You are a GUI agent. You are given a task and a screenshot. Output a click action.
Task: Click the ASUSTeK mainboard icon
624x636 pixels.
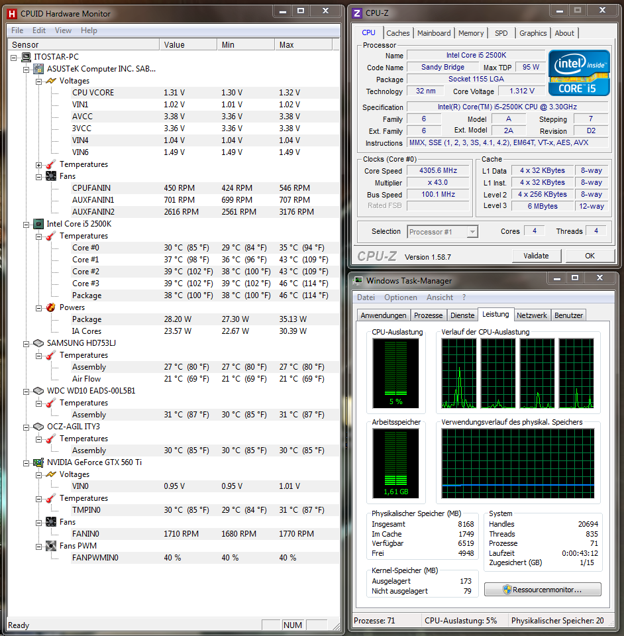coord(38,69)
